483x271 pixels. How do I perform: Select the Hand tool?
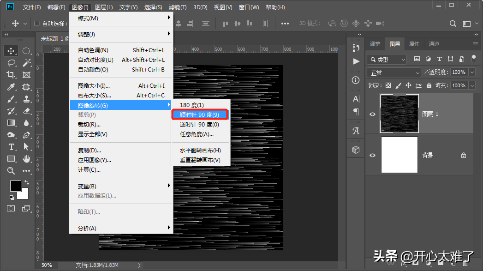coord(26,159)
